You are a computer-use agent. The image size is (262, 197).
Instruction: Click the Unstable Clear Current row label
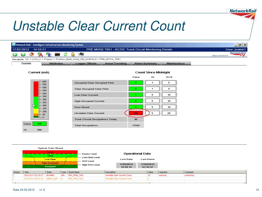pos(89,113)
